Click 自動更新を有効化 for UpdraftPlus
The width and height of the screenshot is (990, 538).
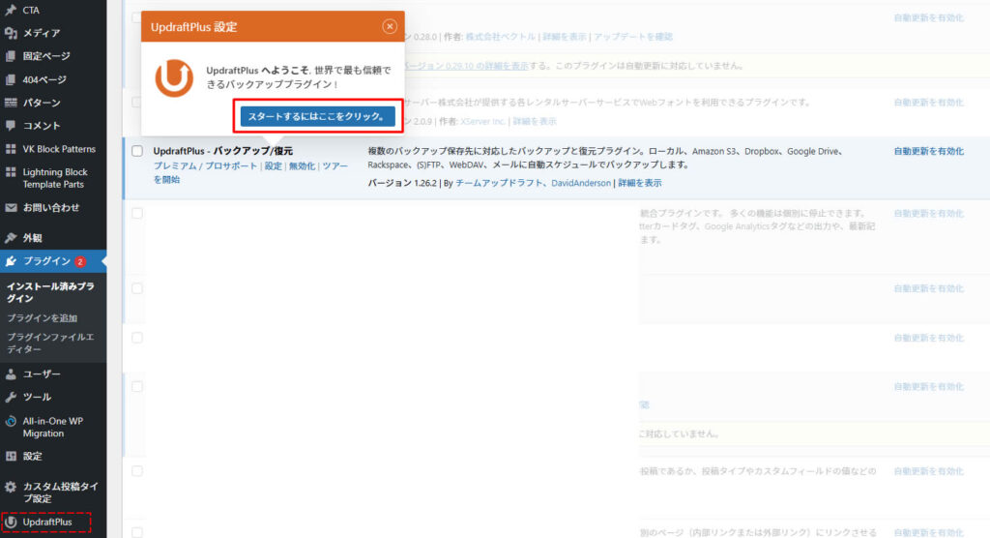pyautogui.click(x=929, y=151)
